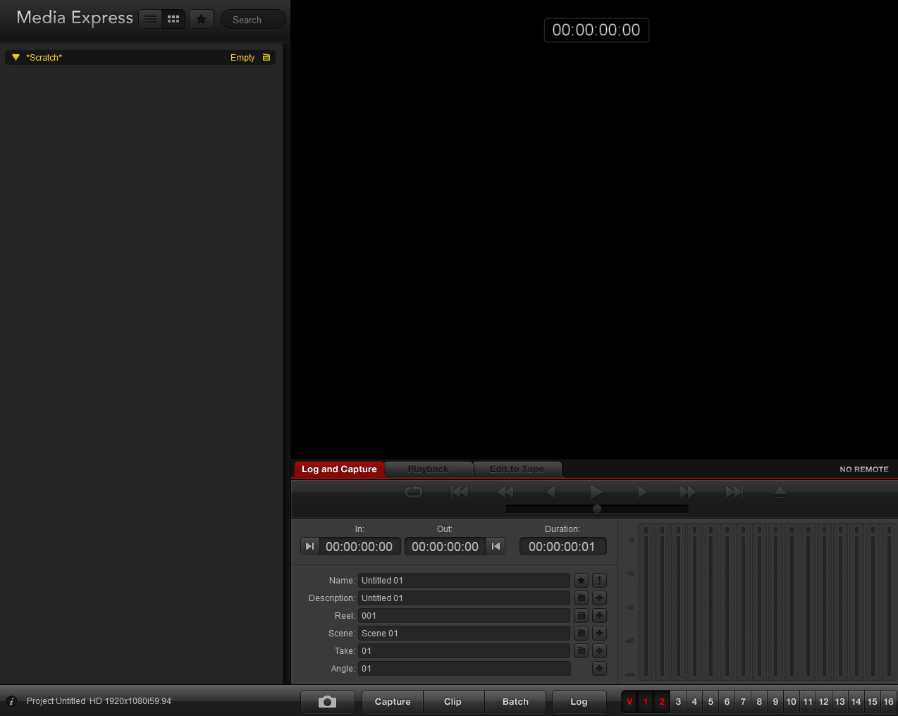Click the Capture button
898x716 pixels.
coord(393,702)
